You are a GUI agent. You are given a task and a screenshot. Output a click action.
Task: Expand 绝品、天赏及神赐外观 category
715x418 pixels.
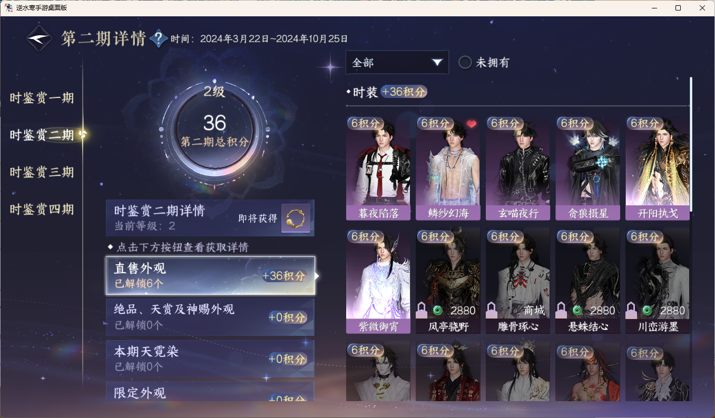210,317
